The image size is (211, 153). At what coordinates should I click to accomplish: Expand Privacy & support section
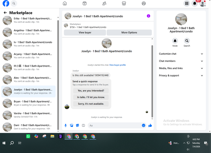click(x=181, y=75)
